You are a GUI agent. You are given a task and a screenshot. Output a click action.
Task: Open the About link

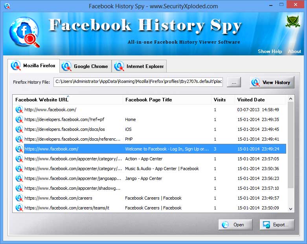coord(294,51)
